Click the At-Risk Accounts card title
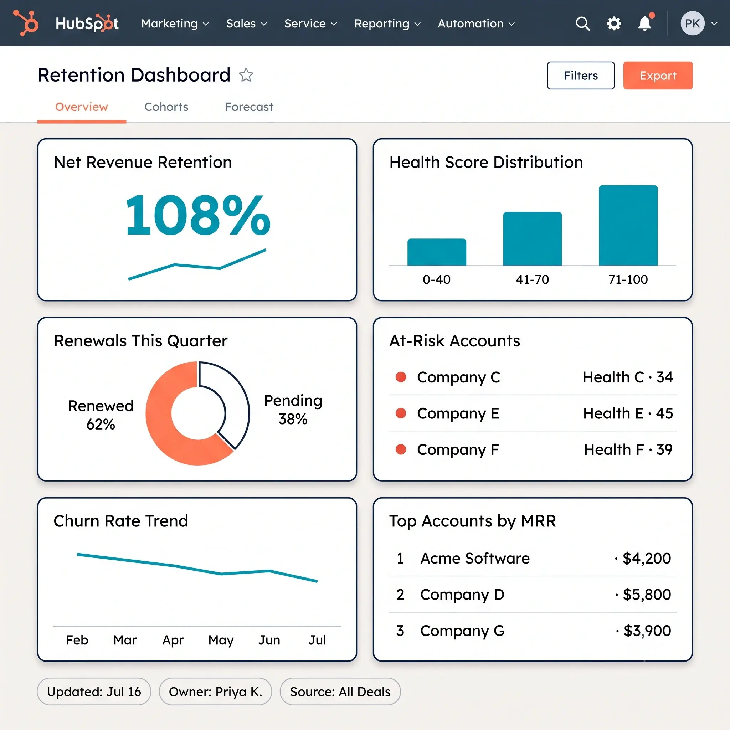 click(454, 341)
